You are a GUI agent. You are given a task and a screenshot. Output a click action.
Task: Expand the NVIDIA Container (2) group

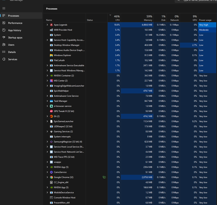(x=47, y=76)
